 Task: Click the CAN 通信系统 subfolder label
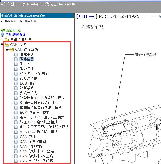pyautogui.click(x=26, y=49)
